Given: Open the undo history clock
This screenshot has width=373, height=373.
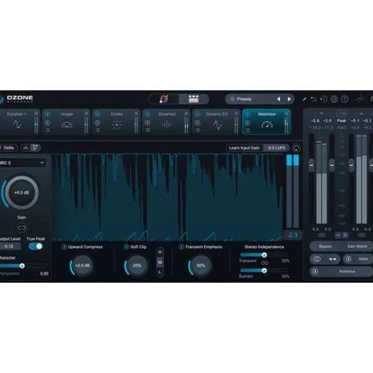Looking at the screenshot, I should coord(324,99).
